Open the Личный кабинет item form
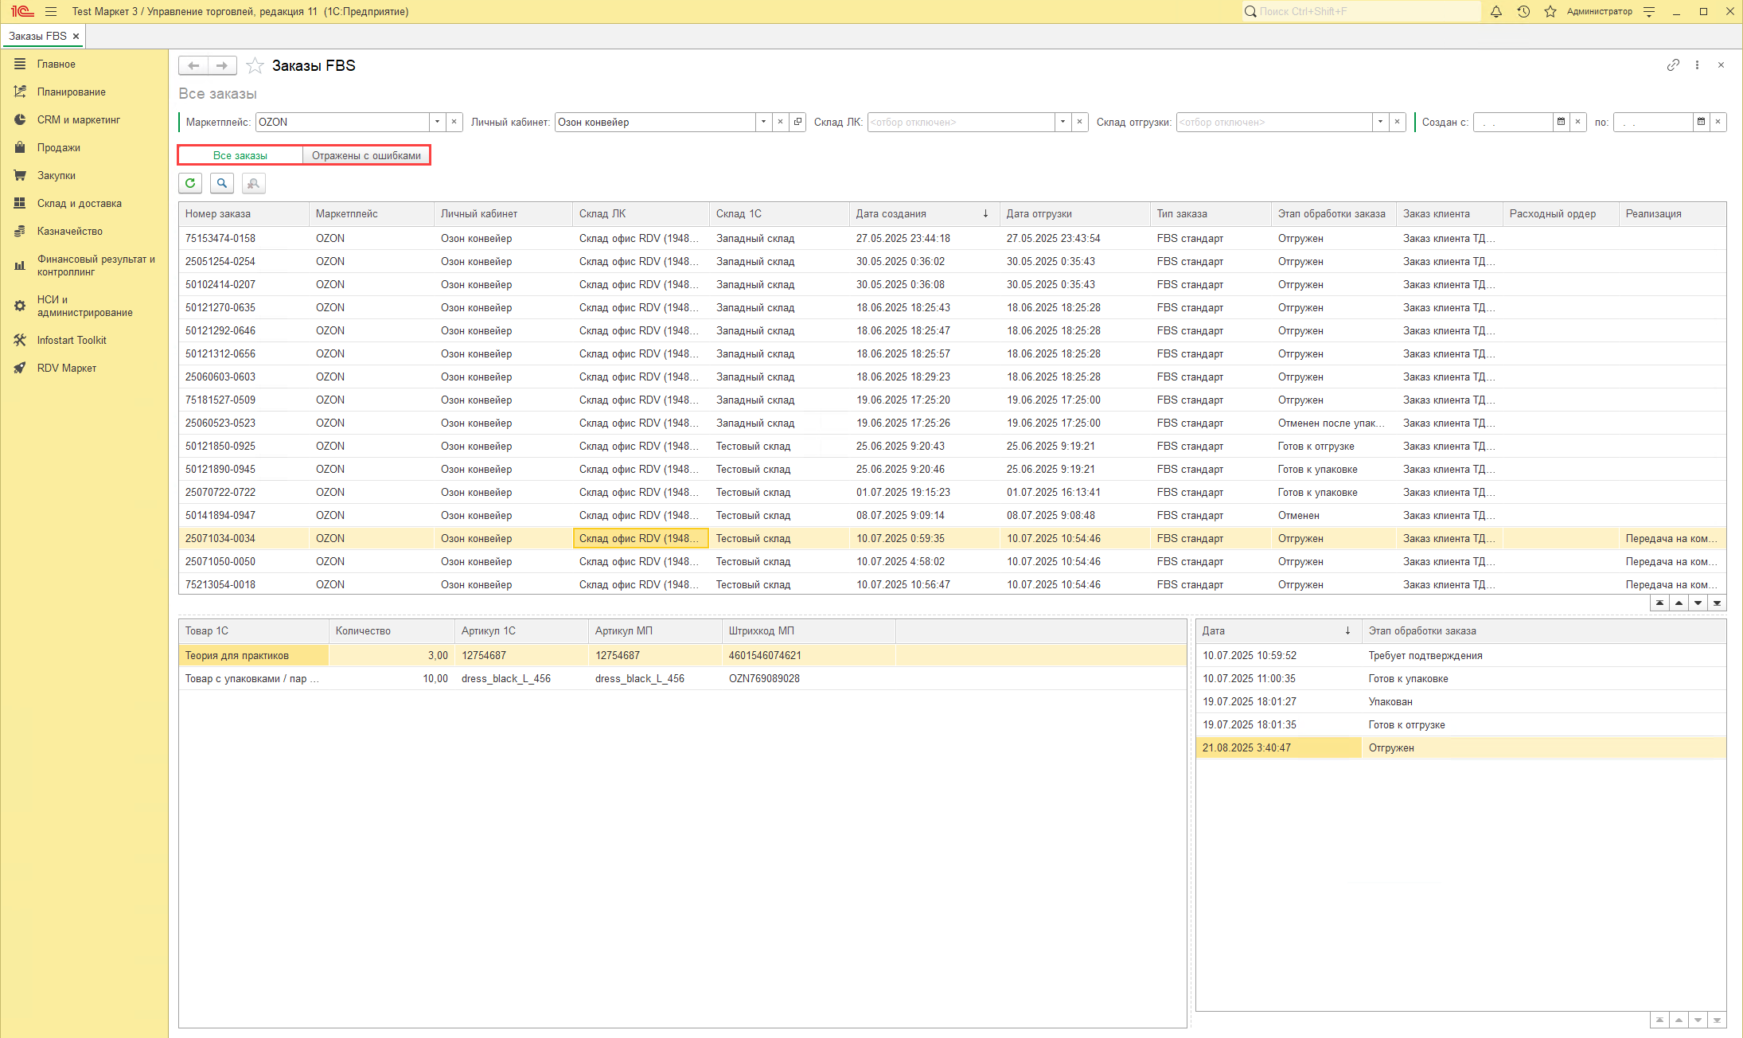 pos(797,122)
